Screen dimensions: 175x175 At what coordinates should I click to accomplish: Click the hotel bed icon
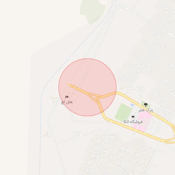pyautogui.click(x=67, y=97)
